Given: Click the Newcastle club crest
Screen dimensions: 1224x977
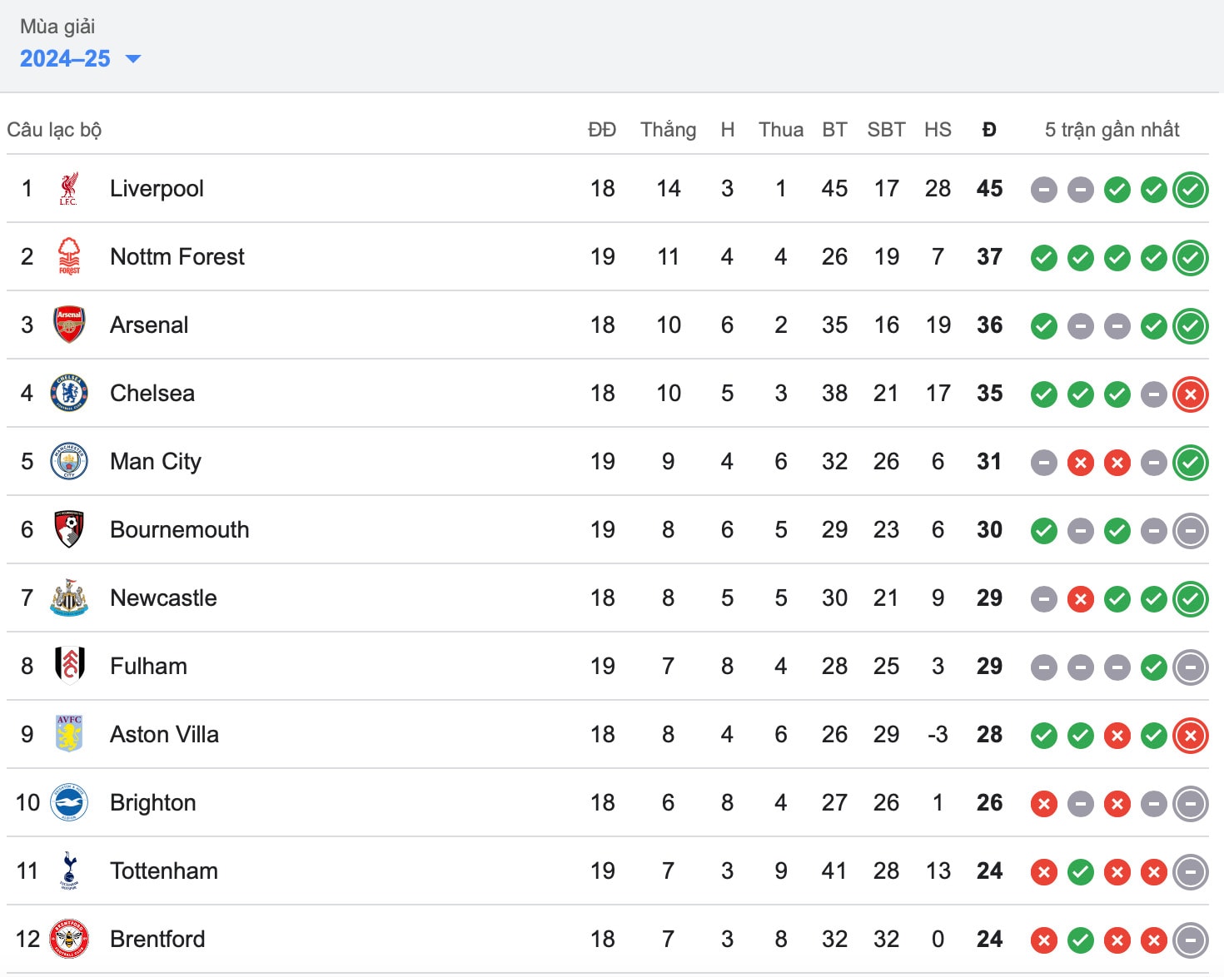Looking at the screenshot, I should (69, 598).
